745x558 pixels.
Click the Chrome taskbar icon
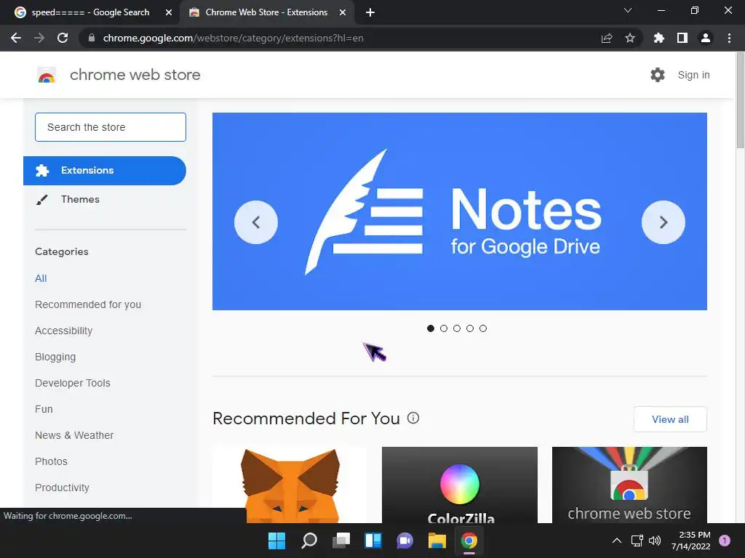[x=469, y=541]
